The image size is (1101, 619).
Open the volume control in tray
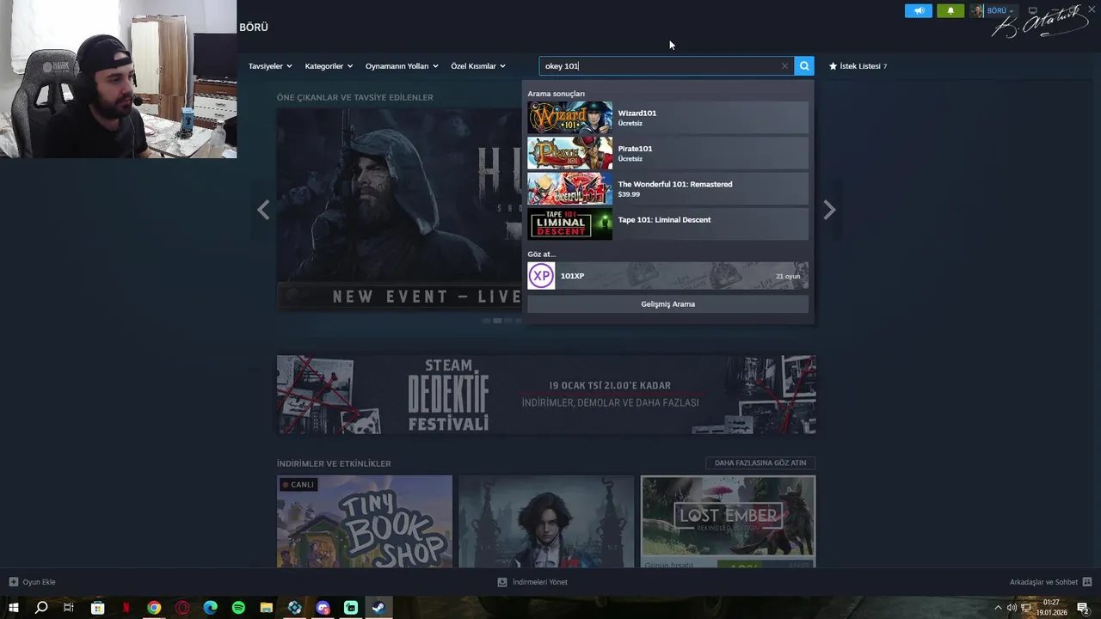click(1012, 608)
